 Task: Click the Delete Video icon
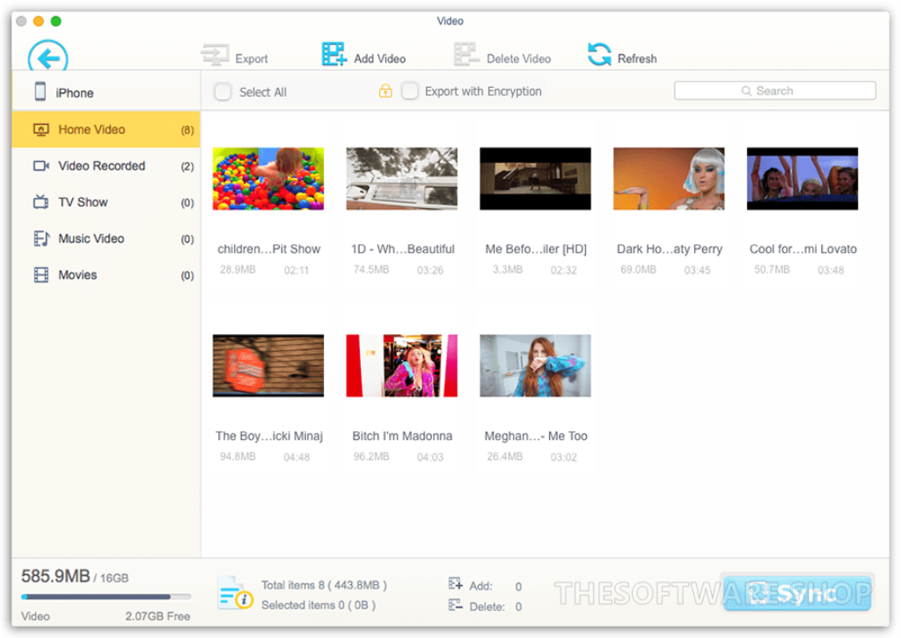click(466, 54)
